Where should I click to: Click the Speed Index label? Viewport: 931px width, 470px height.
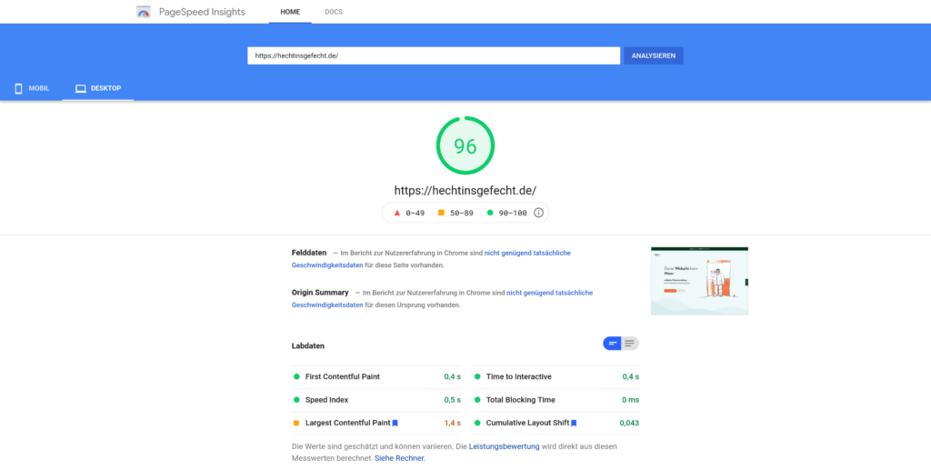click(326, 400)
